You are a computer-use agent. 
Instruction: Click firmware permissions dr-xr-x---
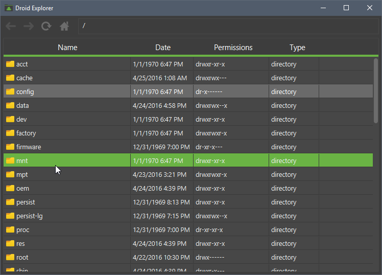click(209, 147)
